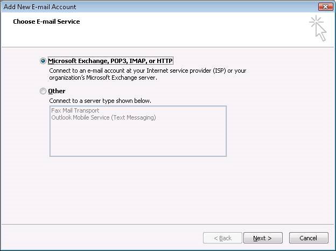Click the Next > button
Image resolution: width=336 pixels, height=251 pixels.
click(x=263, y=238)
